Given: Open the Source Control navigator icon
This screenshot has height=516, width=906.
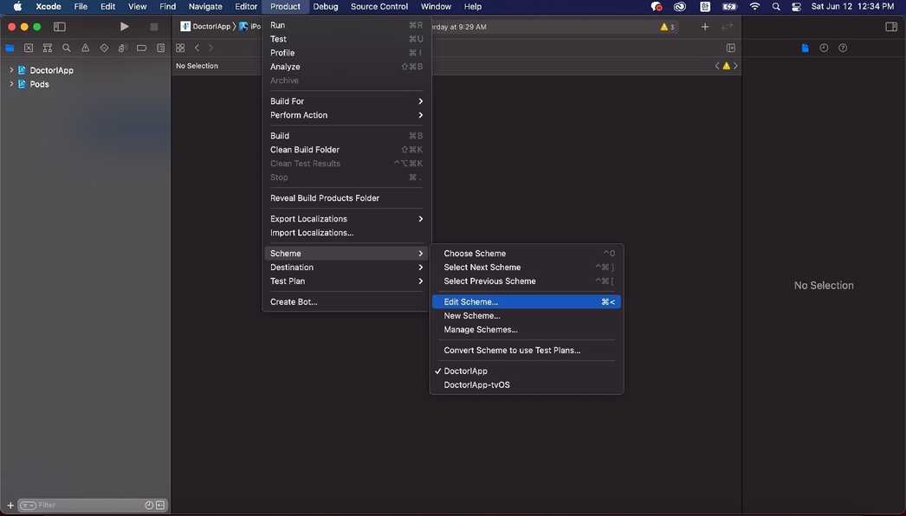Looking at the screenshot, I should pos(29,48).
